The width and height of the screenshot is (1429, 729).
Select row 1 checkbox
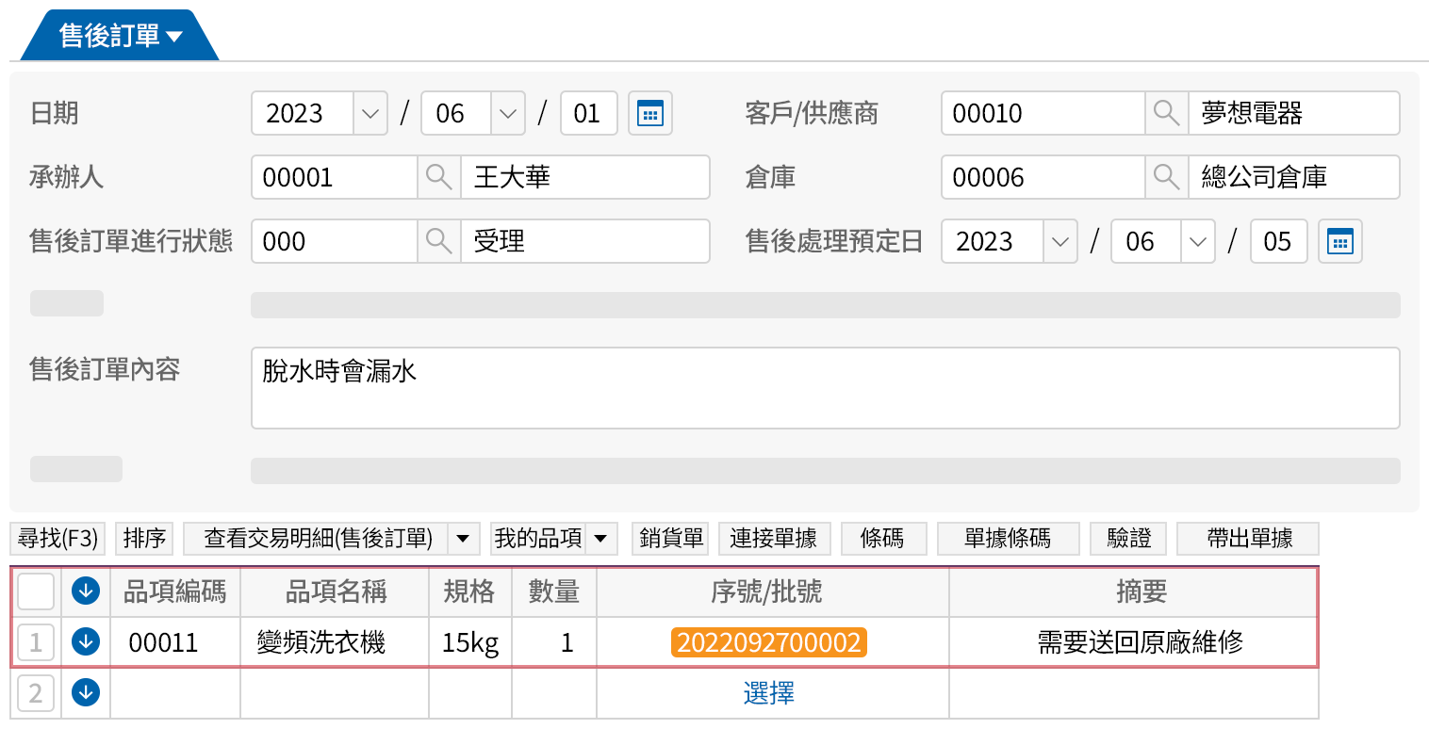(x=36, y=642)
